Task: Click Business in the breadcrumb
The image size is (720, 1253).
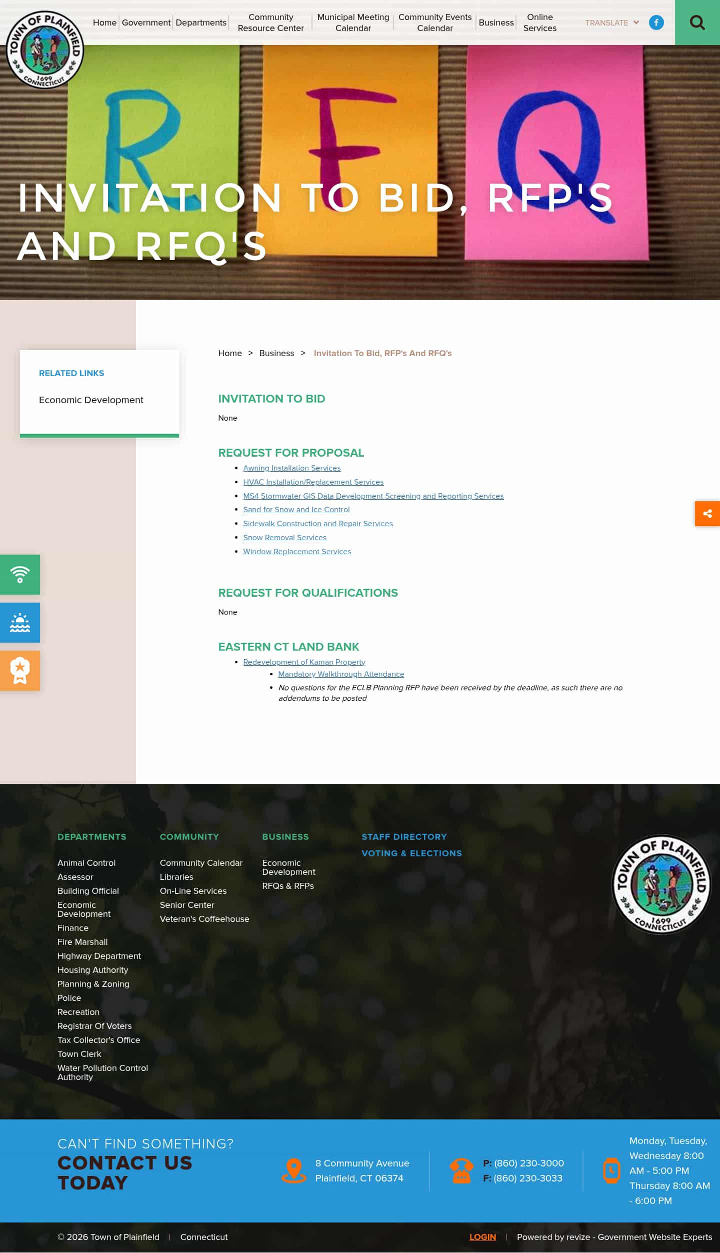Action: tap(276, 353)
